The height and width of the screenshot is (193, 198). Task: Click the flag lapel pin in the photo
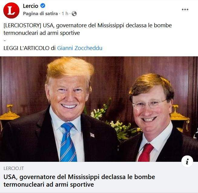(x=92, y=135)
